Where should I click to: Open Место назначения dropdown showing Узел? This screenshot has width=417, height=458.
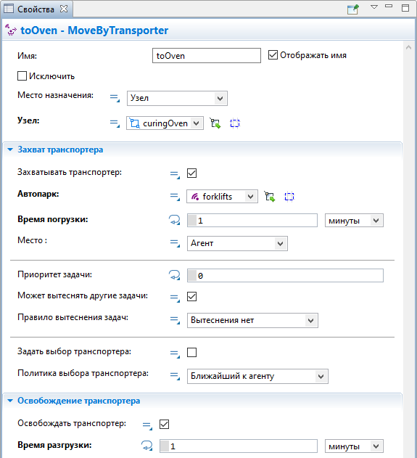[177, 98]
